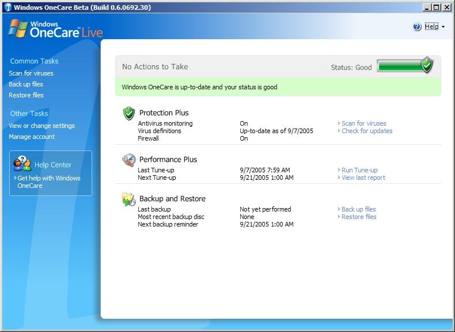Viewport: 455px width, 332px height.
Task: Click the '9/7/2005 7:59 AM' last tune-up value
Action: click(264, 170)
